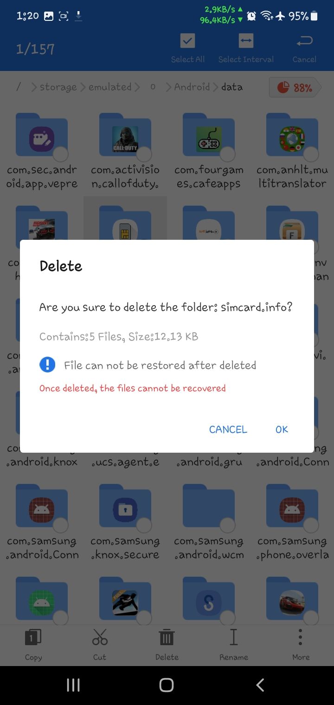
Task: Tap the Copy icon in bottom toolbar
Action: tap(33, 637)
